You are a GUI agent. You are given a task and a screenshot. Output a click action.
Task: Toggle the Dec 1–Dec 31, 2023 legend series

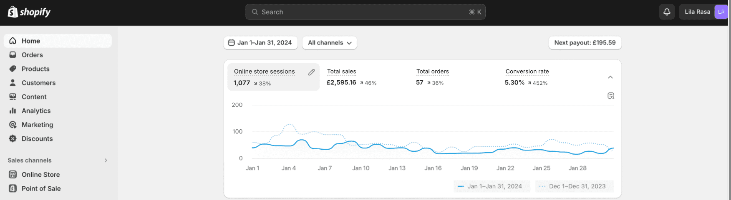(574, 186)
